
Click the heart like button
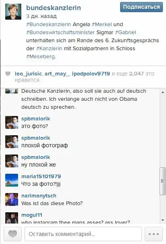(x=12, y=234)
